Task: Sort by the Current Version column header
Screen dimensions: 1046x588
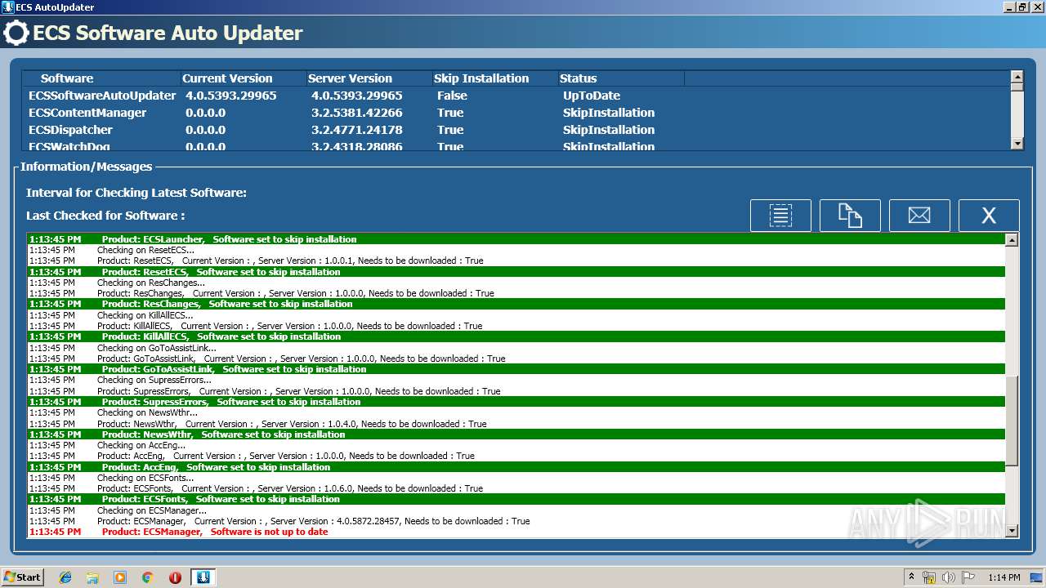Action: point(243,78)
